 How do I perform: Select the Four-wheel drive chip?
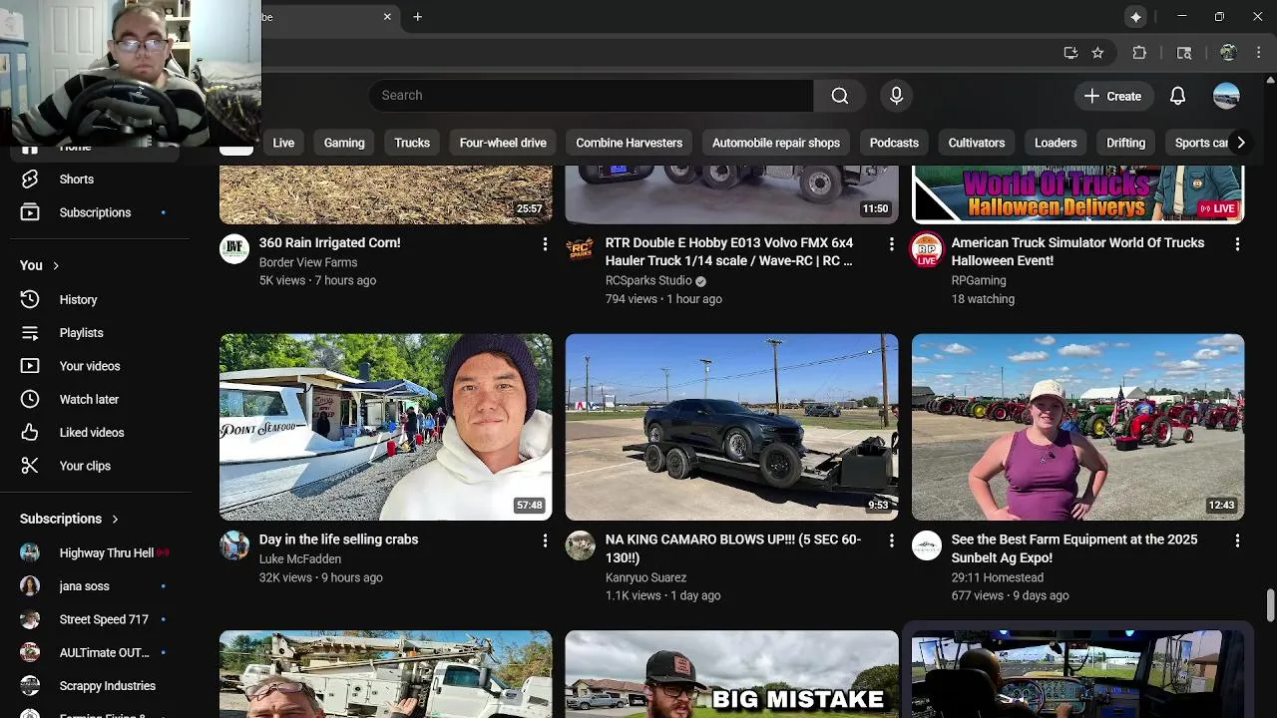[x=503, y=143]
